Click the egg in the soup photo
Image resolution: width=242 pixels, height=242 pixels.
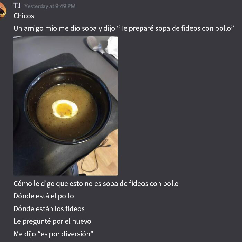[65, 109]
